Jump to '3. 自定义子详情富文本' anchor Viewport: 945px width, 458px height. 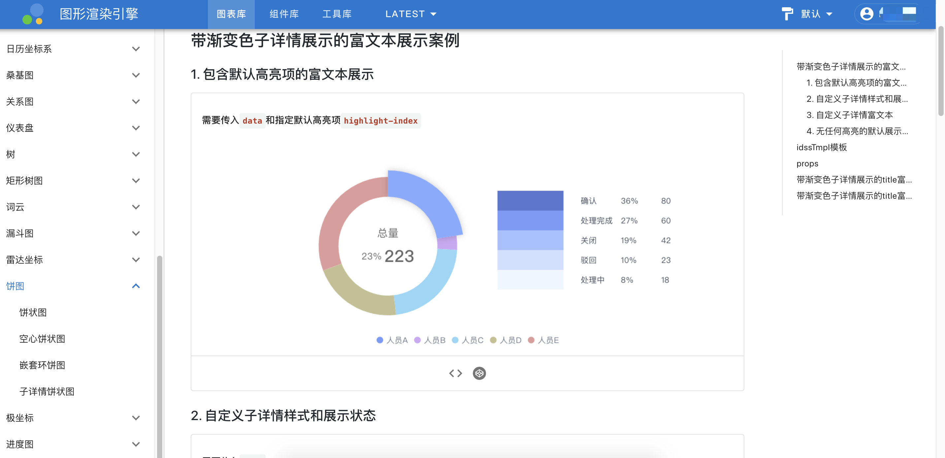point(849,115)
